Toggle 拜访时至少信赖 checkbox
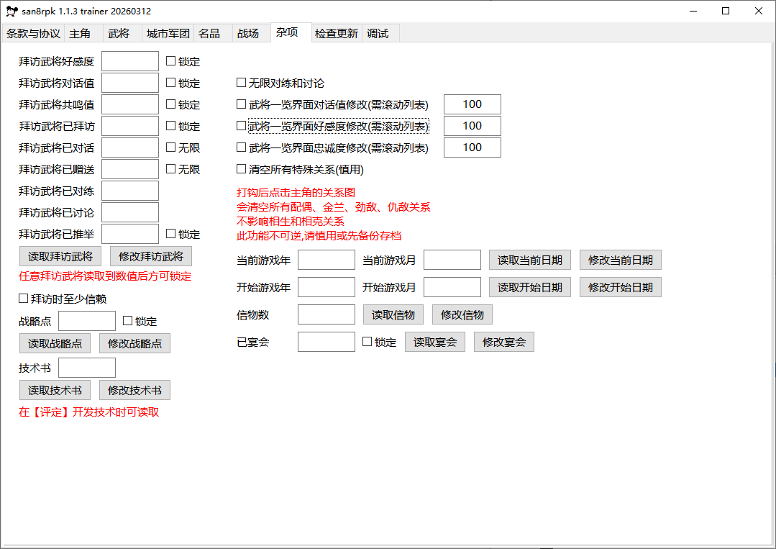The width and height of the screenshot is (776, 549). coord(24,299)
